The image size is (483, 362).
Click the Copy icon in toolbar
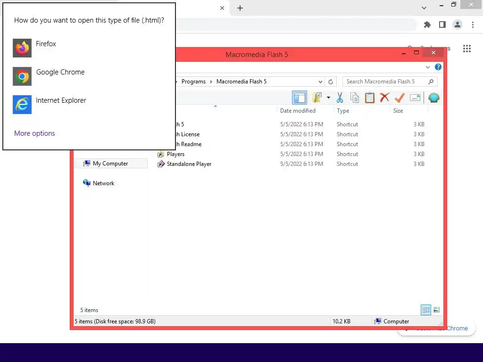(355, 98)
